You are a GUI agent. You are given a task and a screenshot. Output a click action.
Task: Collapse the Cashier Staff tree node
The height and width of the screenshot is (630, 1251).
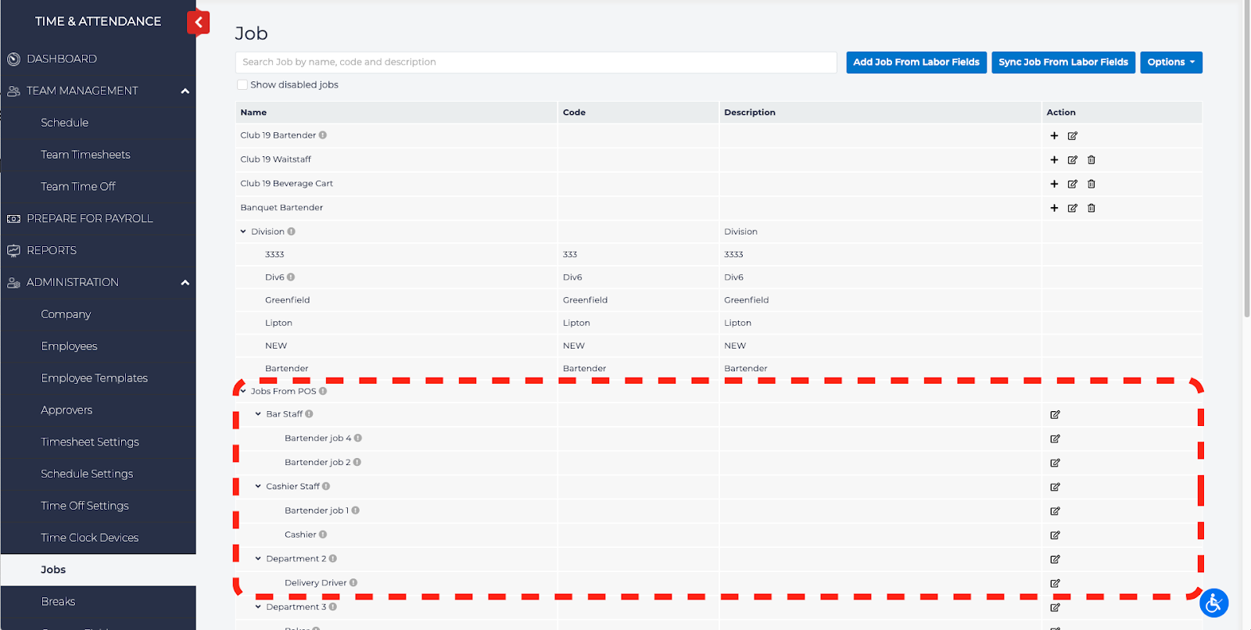pyautogui.click(x=258, y=487)
